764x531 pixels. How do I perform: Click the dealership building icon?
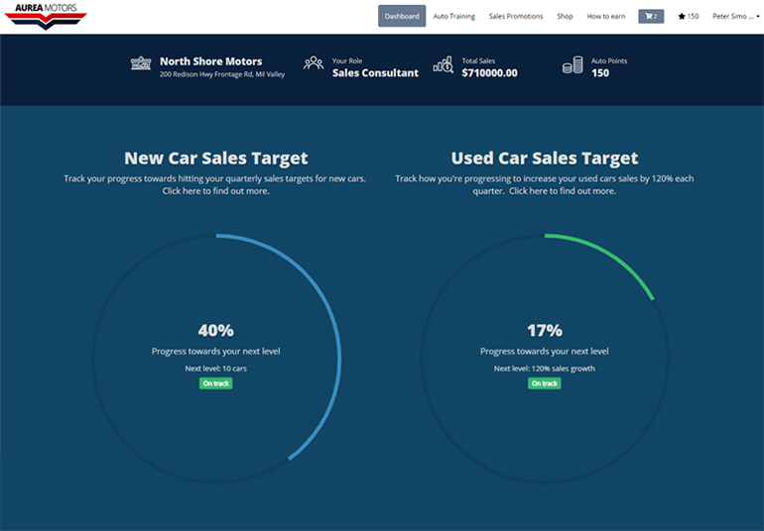(141, 64)
